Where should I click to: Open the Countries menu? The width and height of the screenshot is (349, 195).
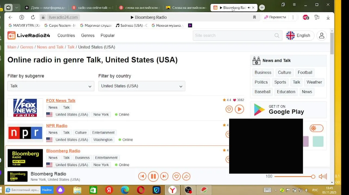coord(66,35)
